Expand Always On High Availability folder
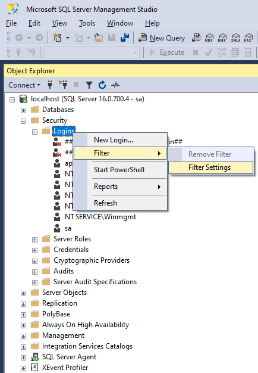The width and height of the screenshot is (258, 373). (x=23, y=325)
